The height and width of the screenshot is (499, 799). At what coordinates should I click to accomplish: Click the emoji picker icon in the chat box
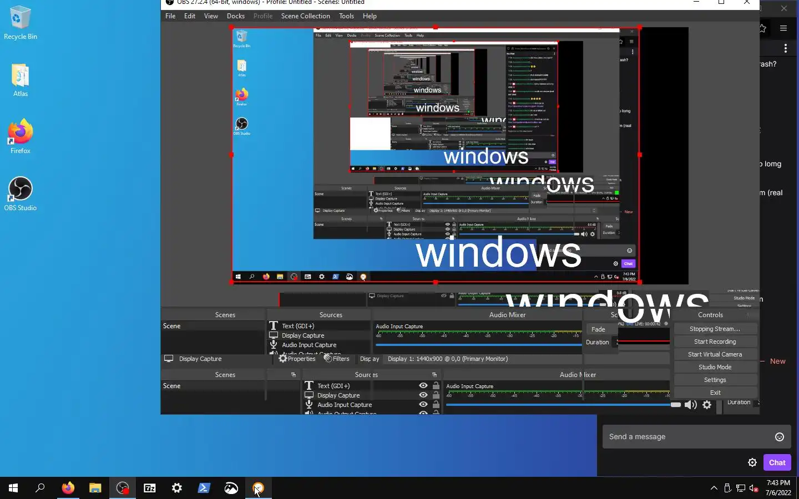tap(780, 437)
